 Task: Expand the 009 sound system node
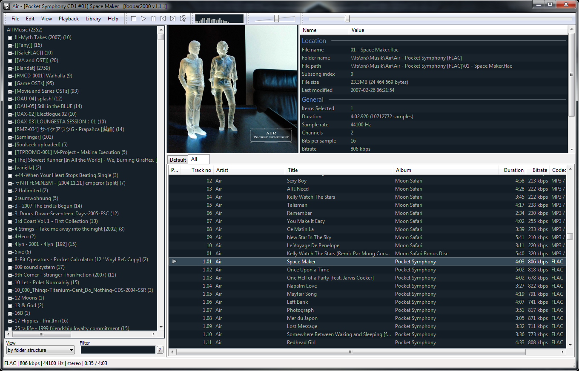tap(10, 267)
